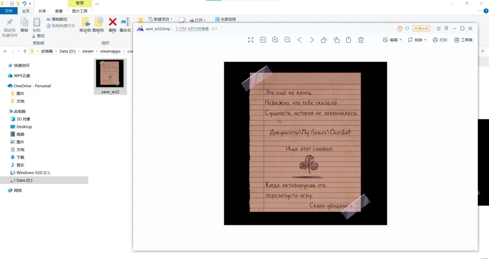This screenshot has height=259, width=489.
Task: Go to next image in viewer
Action: pyautogui.click(x=312, y=40)
